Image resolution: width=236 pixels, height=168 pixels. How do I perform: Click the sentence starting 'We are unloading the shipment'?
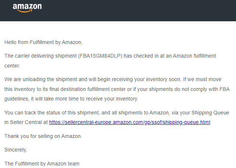point(93,79)
